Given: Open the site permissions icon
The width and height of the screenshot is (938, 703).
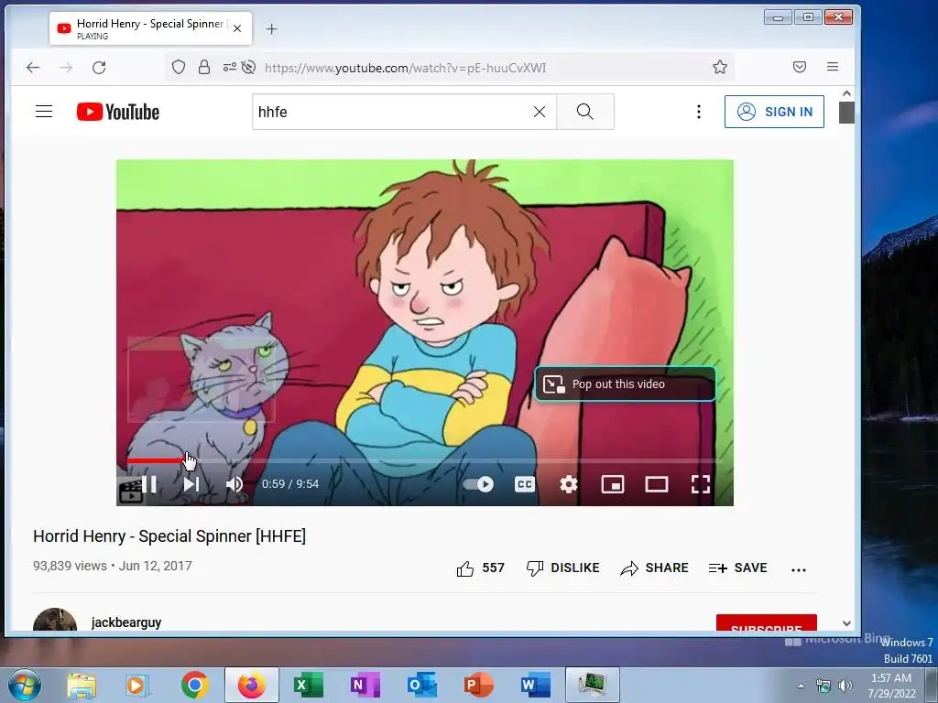Looking at the screenshot, I should 230,67.
